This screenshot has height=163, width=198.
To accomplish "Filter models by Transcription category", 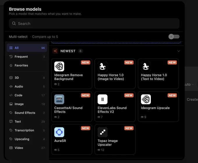I will (27, 130).
